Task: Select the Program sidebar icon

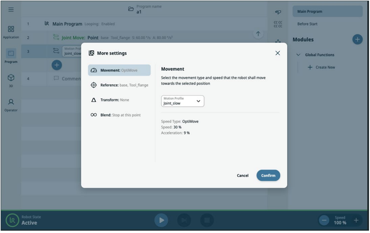Action: (11, 55)
